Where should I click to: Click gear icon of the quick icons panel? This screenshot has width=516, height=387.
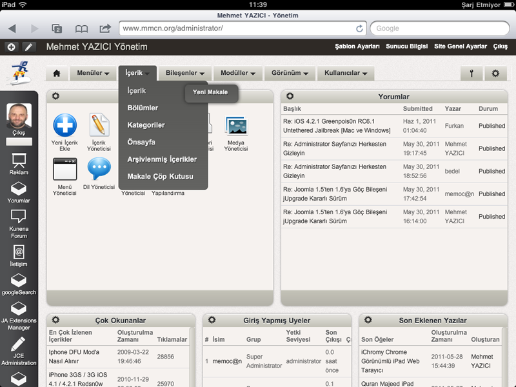tap(55, 96)
